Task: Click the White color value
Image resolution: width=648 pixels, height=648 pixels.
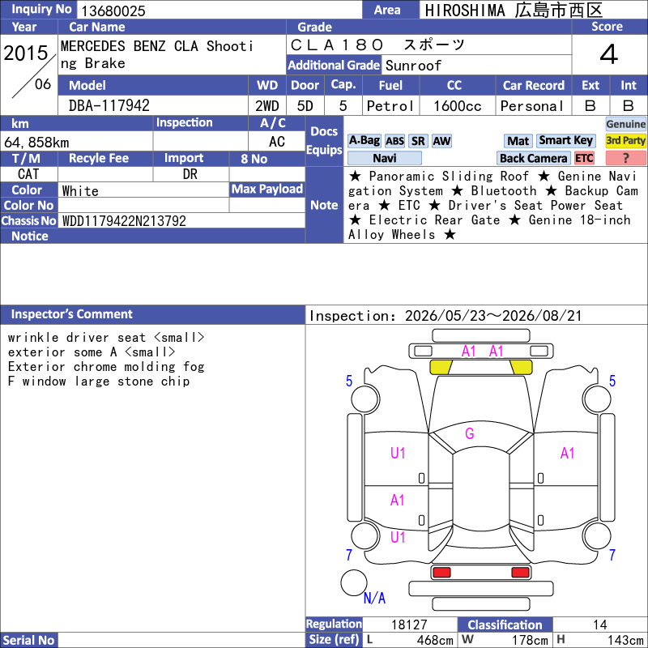Action: [80, 191]
